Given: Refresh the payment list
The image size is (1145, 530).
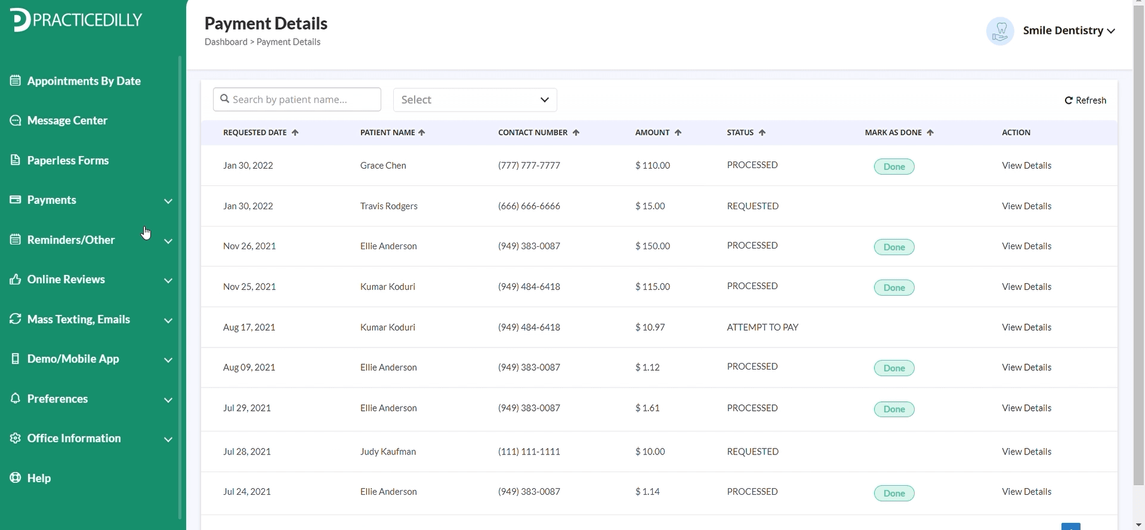Looking at the screenshot, I should coord(1085,100).
